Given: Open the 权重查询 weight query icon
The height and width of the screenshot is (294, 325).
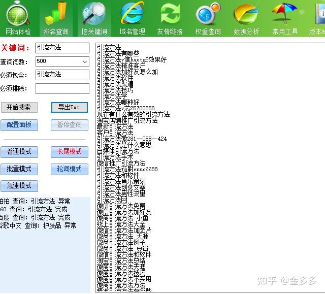Looking at the screenshot, I should coord(208,19).
